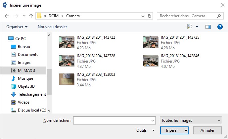The width and height of the screenshot is (228, 139).
Task: Expand the view options dropdown arrow
Action: pos(197,26)
